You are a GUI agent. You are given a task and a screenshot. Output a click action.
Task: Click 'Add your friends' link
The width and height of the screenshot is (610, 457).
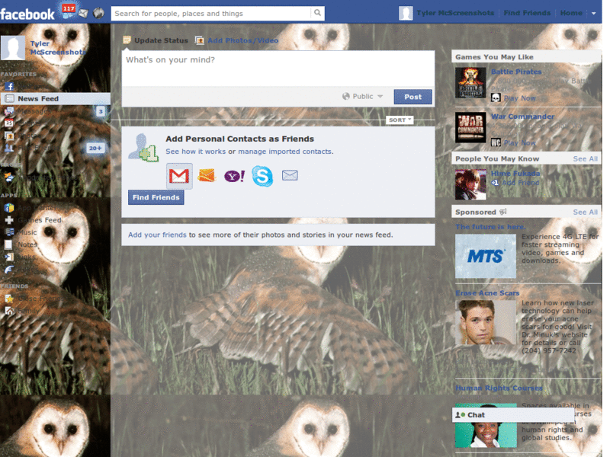[157, 235]
